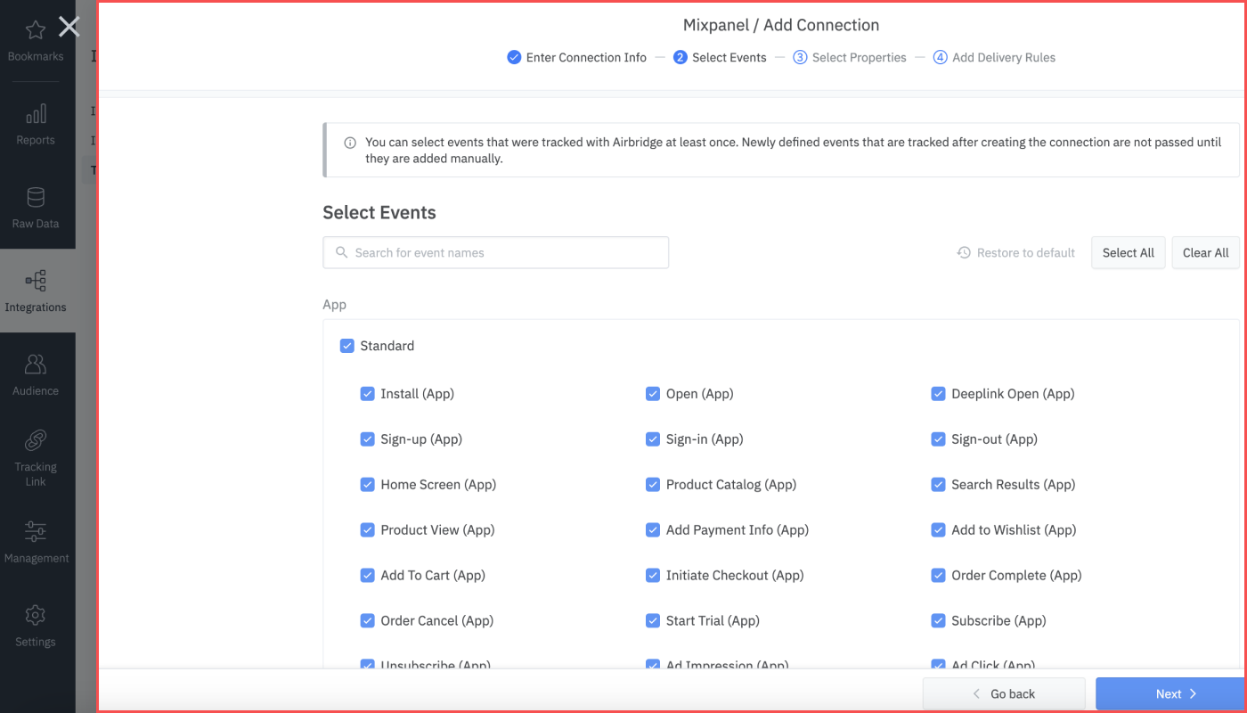This screenshot has height=713, width=1247.
Task: Uncheck Order Cancel (App) event
Action: (x=367, y=620)
